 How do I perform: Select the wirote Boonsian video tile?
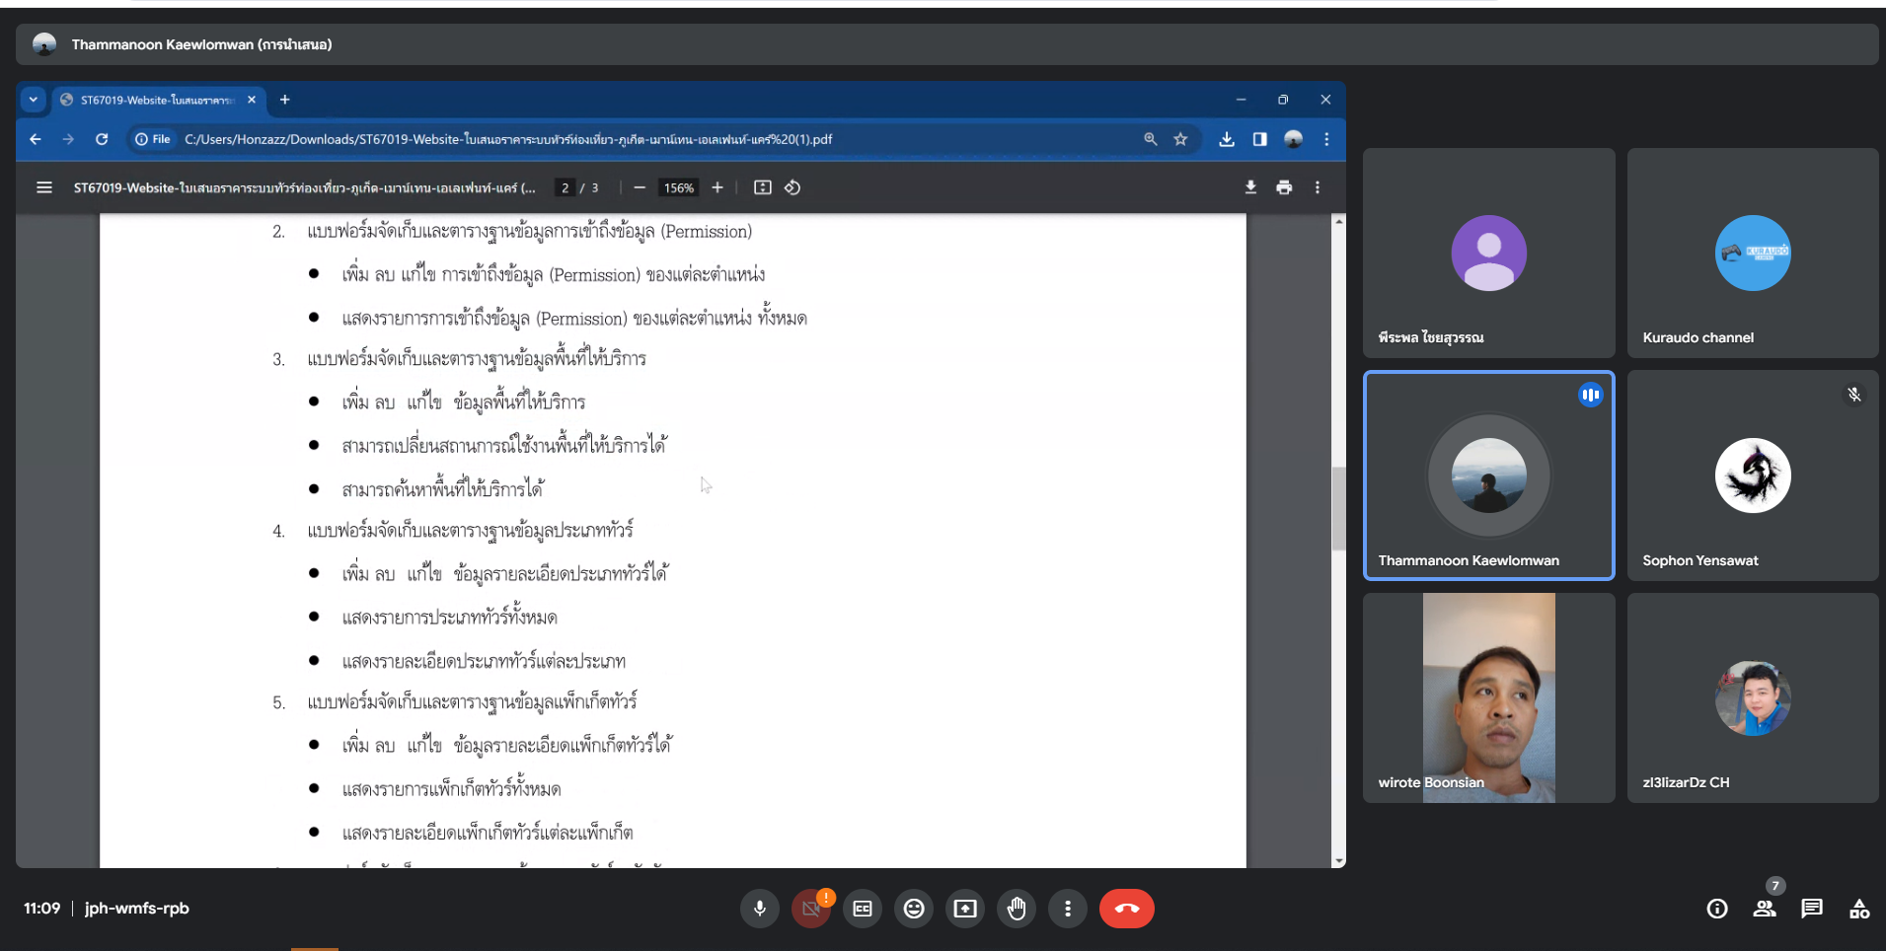coord(1488,697)
